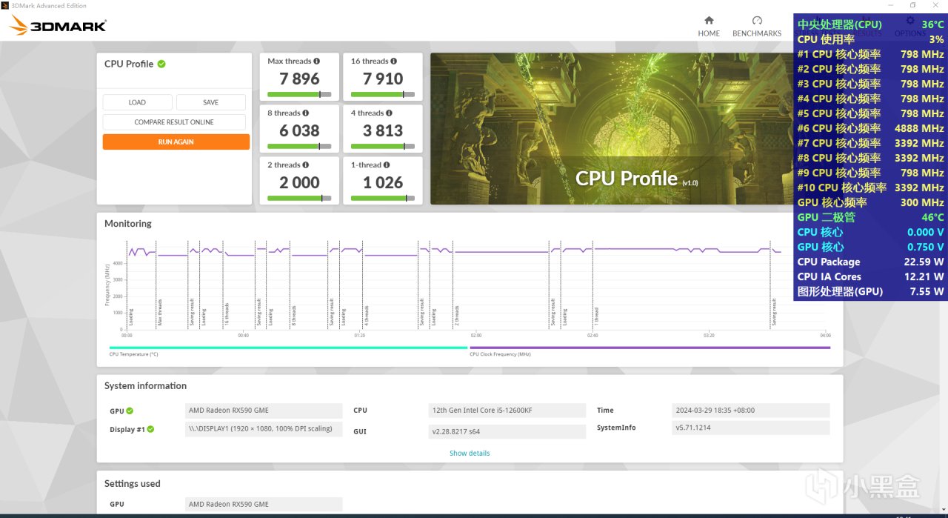Click the 2 000 score value

click(299, 182)
